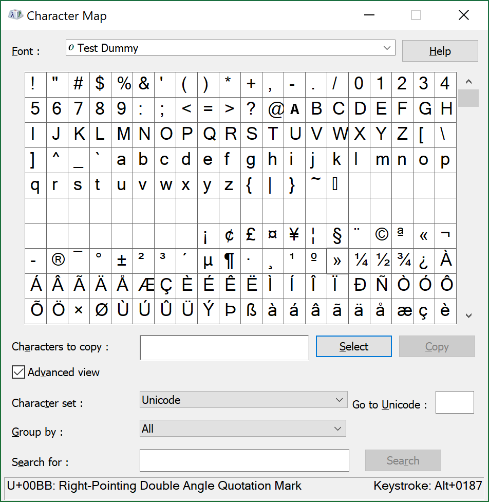Select the at sign @ character
489x502 pixels.
(x=273, y=110)
